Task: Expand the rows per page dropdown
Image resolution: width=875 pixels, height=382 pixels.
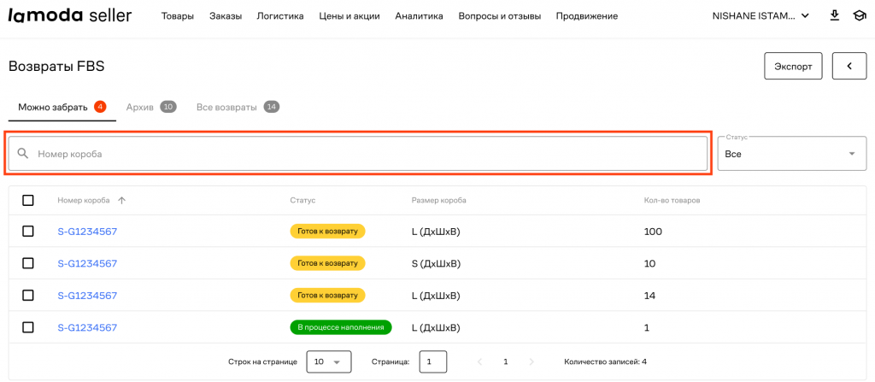Action: 328,361
